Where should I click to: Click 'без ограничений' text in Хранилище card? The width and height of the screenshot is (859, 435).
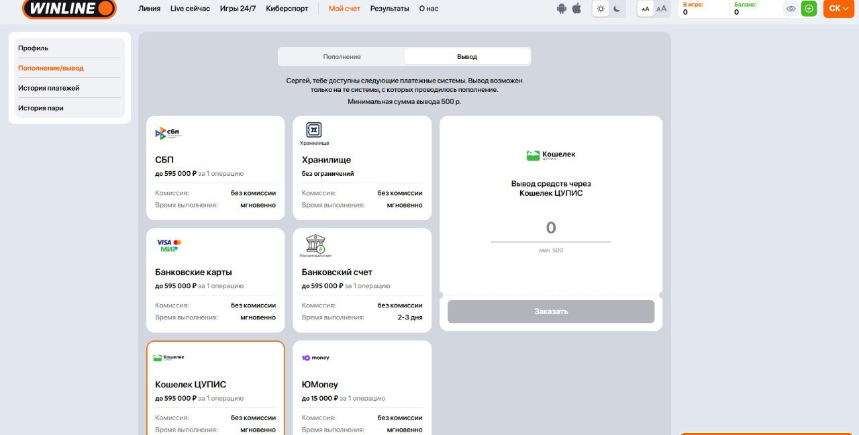pos(328,173)
